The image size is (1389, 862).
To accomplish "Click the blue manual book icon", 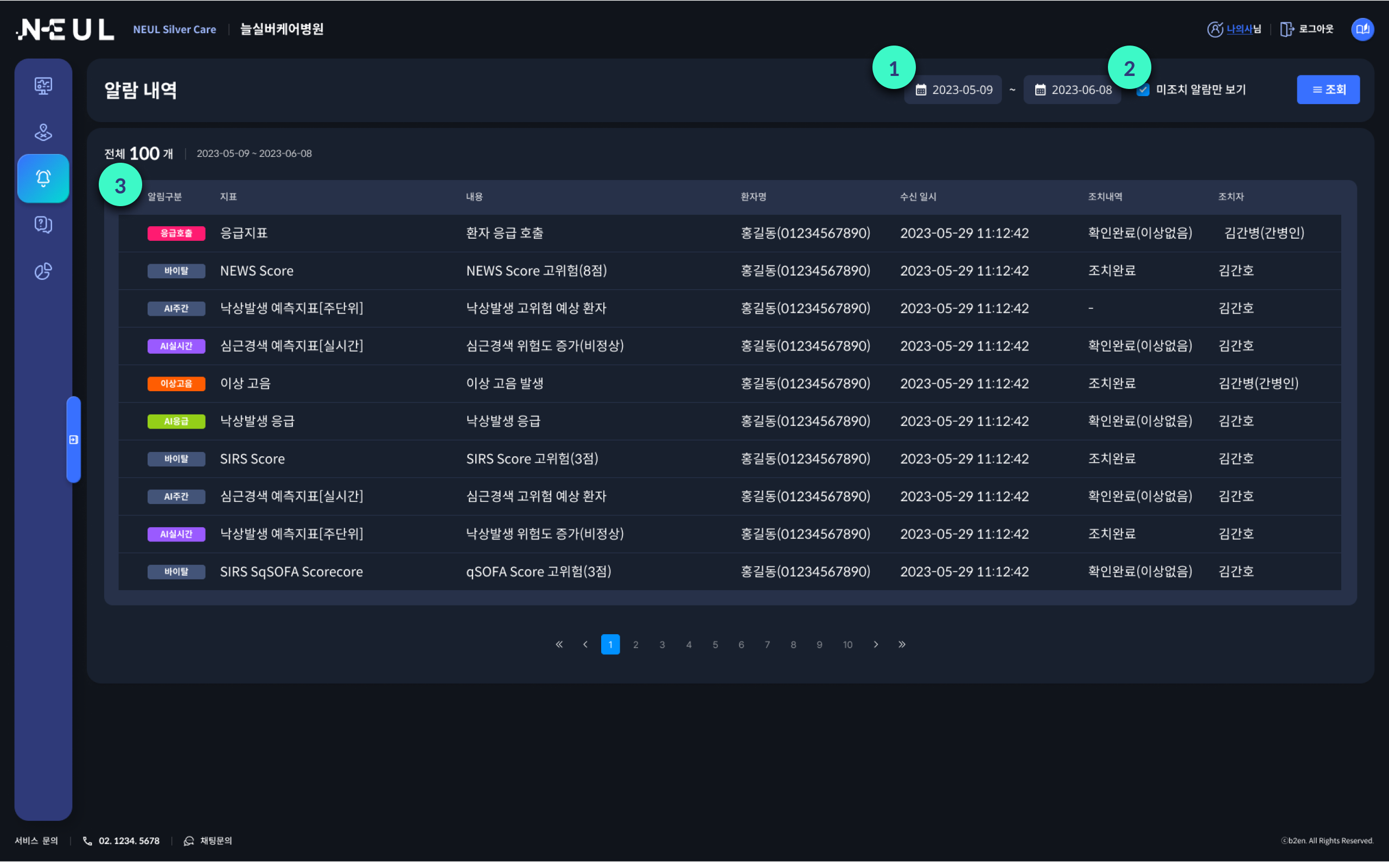I will coord(1362,29).
